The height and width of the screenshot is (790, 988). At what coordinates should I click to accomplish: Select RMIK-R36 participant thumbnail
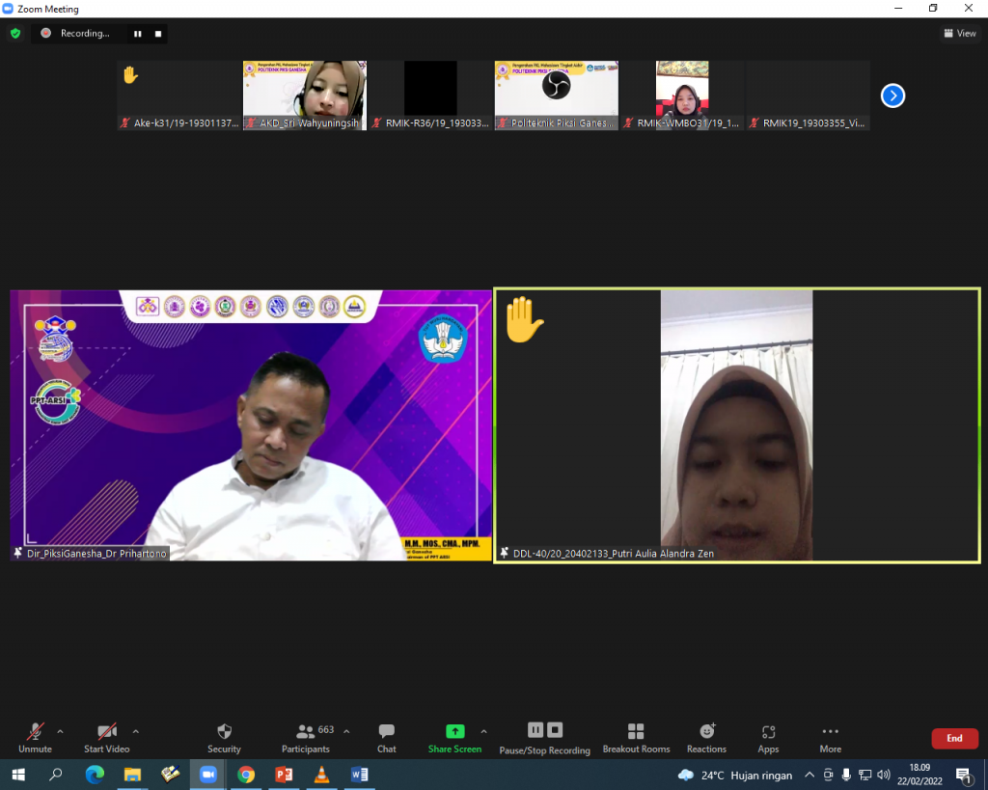[x=430, y=95]
